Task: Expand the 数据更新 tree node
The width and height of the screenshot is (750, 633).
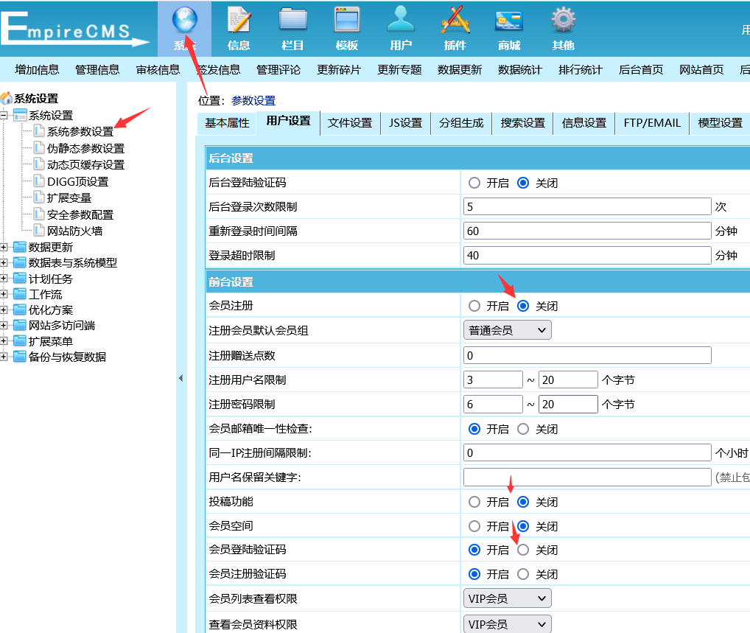Action: (5, 247)
